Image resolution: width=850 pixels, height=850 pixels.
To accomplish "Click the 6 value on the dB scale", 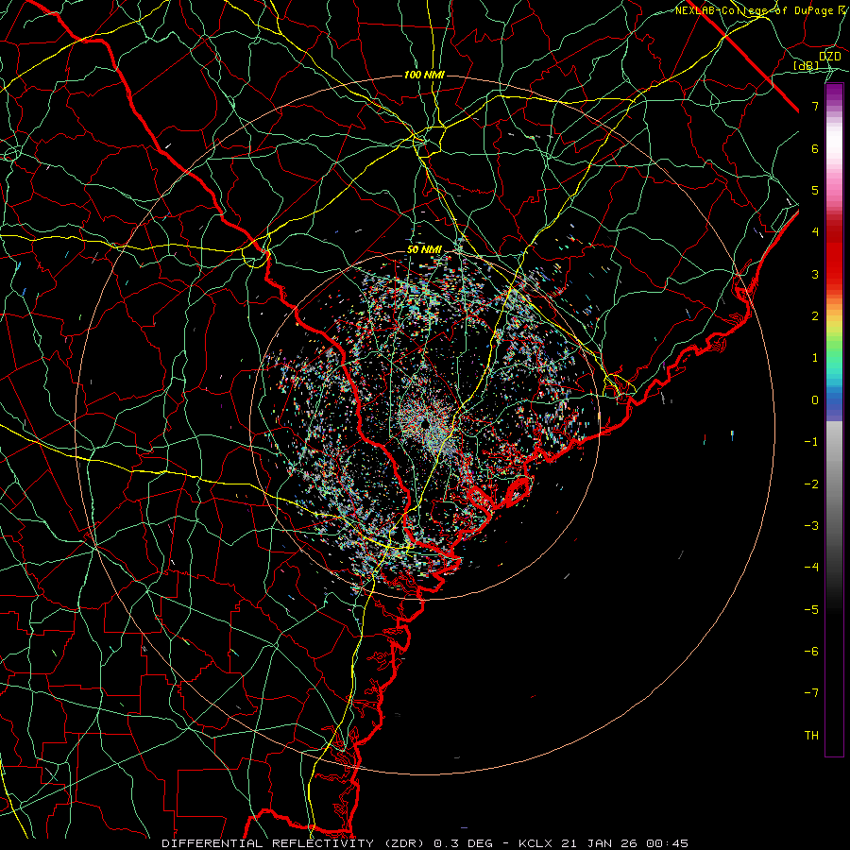I will point(815,148).
